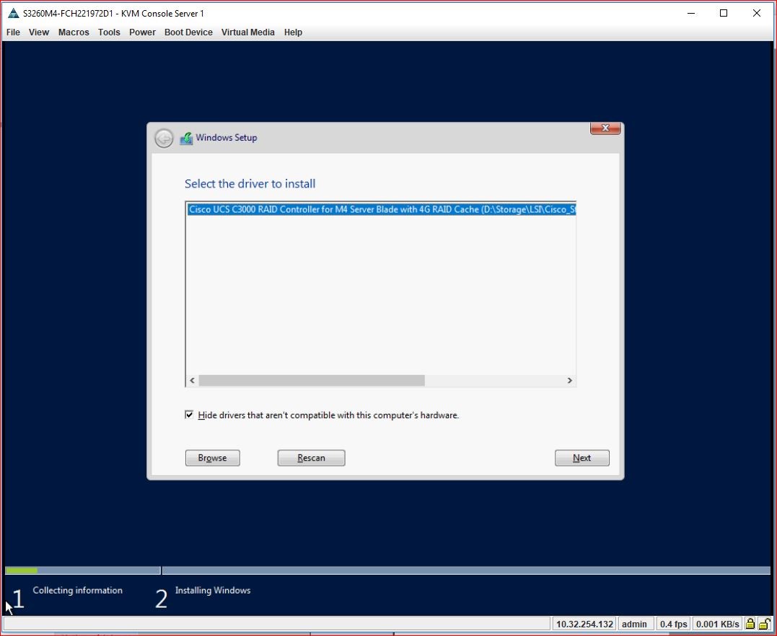777x636 pixels.
Task: Click the open padlock icon in status bar
Action: [x=763, y=624]
